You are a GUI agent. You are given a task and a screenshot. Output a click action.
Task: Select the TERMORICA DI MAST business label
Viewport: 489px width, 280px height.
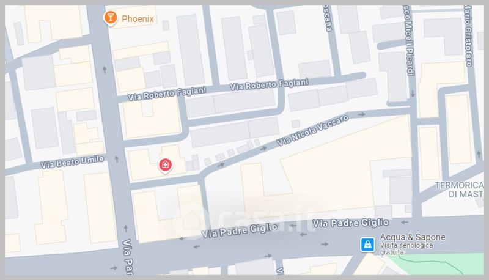tap(460, 190)
